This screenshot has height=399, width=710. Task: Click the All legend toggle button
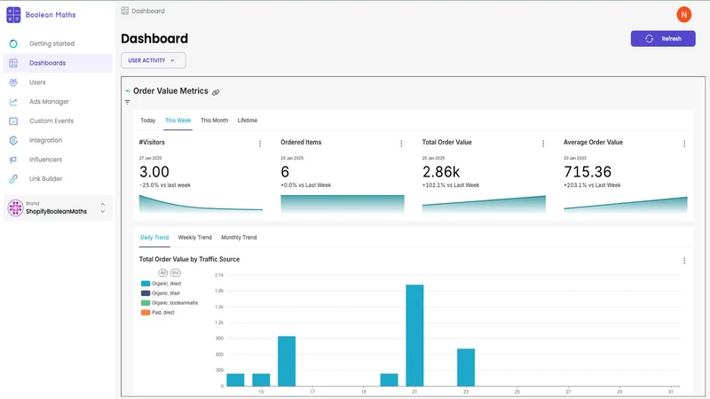[163, 273]
